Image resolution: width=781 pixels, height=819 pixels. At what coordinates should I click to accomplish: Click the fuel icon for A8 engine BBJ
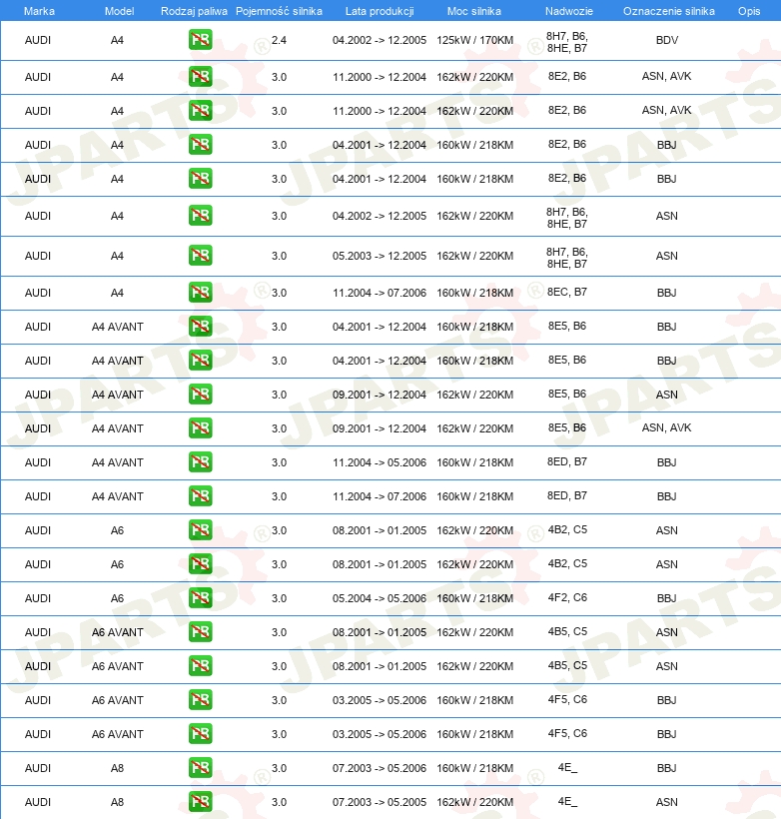[200, 767]
